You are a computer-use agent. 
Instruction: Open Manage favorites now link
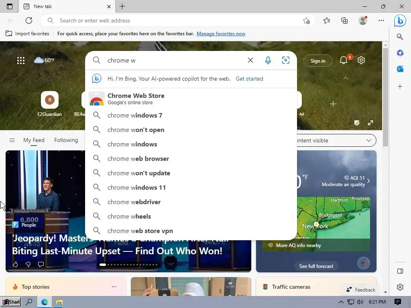pyautogui.click(x=221, y=34)
